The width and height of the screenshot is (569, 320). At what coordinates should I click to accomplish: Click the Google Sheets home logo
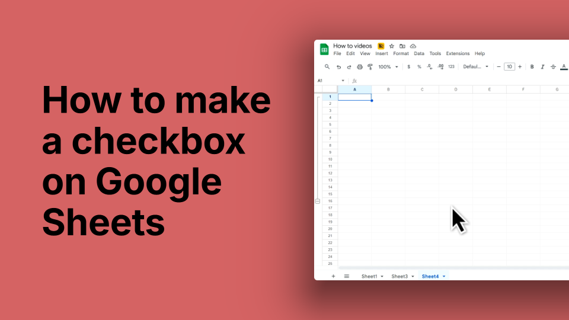pyautogui.click(x=324, y=49)
